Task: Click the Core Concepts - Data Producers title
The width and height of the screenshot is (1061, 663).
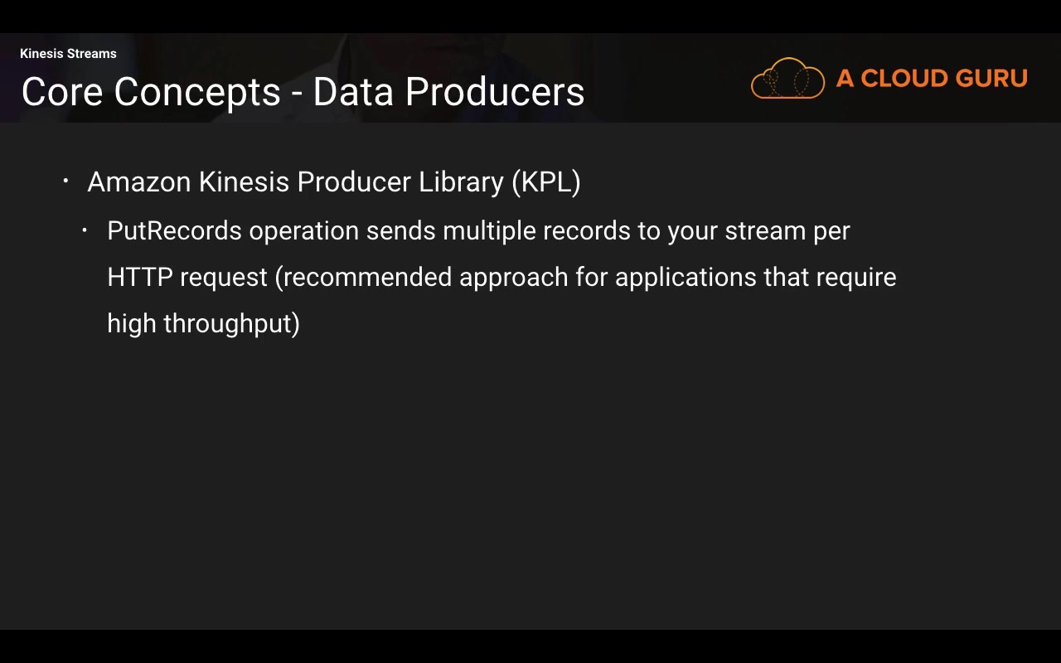Action: click(303, 92)
